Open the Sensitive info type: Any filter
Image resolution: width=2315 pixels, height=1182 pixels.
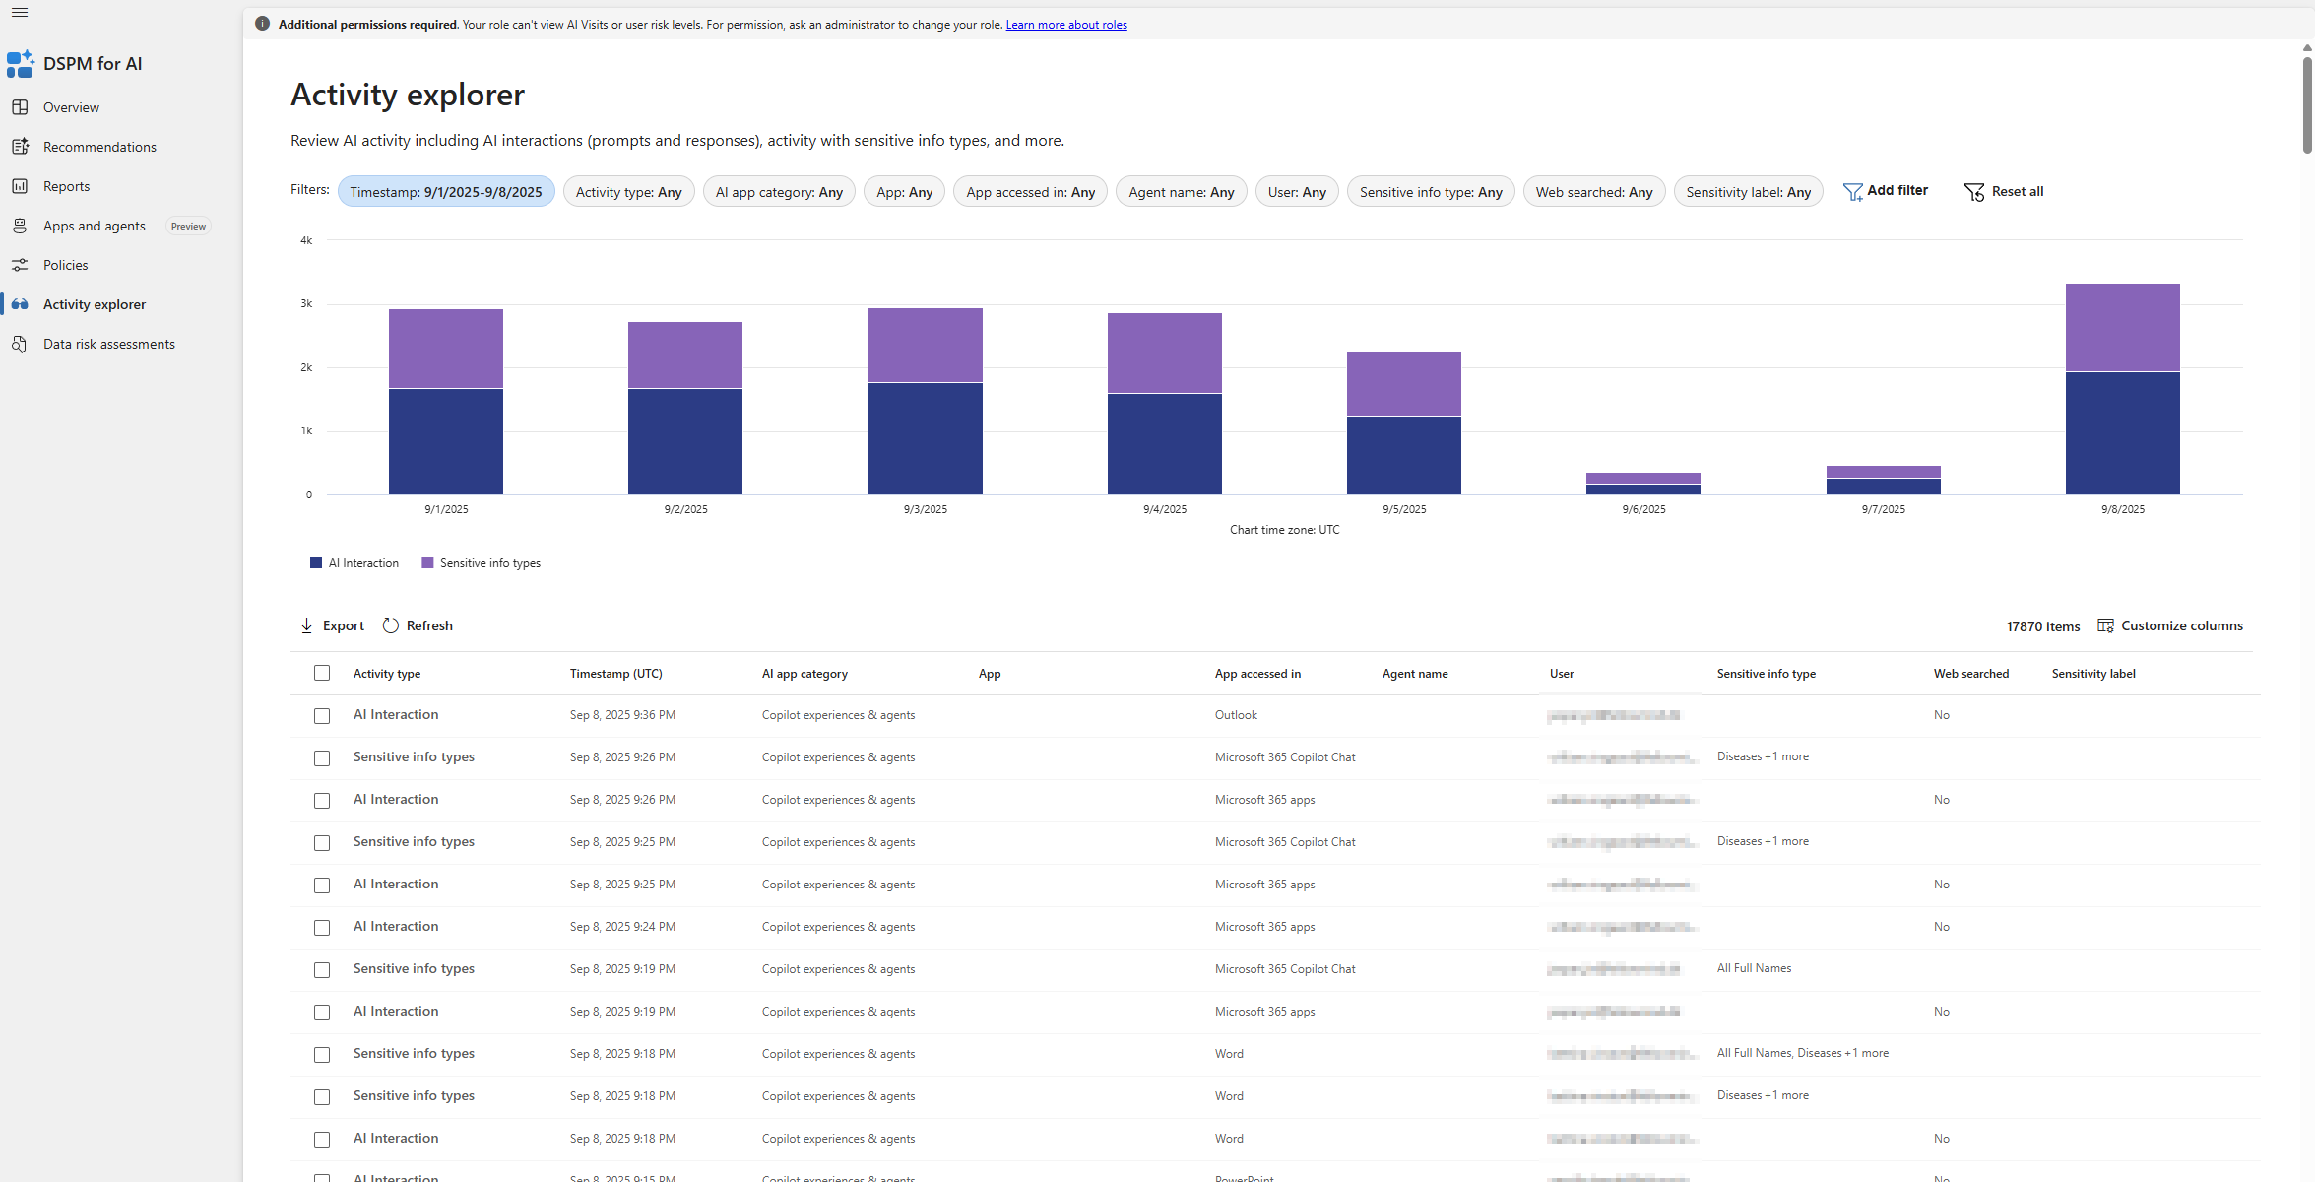(x=1430, y=192)
